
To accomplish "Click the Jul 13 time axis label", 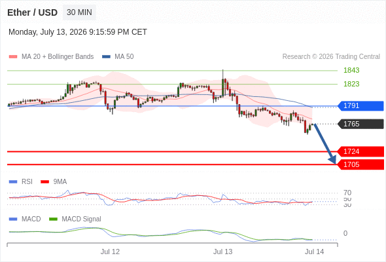I will pos(223,252).
